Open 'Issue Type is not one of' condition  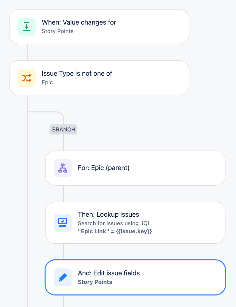(77, 73)
